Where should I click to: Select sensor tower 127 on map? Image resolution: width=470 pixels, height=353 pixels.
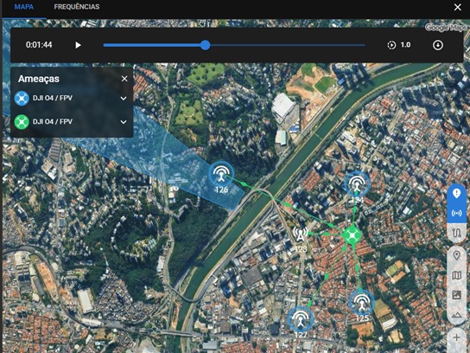pos(301,319)
